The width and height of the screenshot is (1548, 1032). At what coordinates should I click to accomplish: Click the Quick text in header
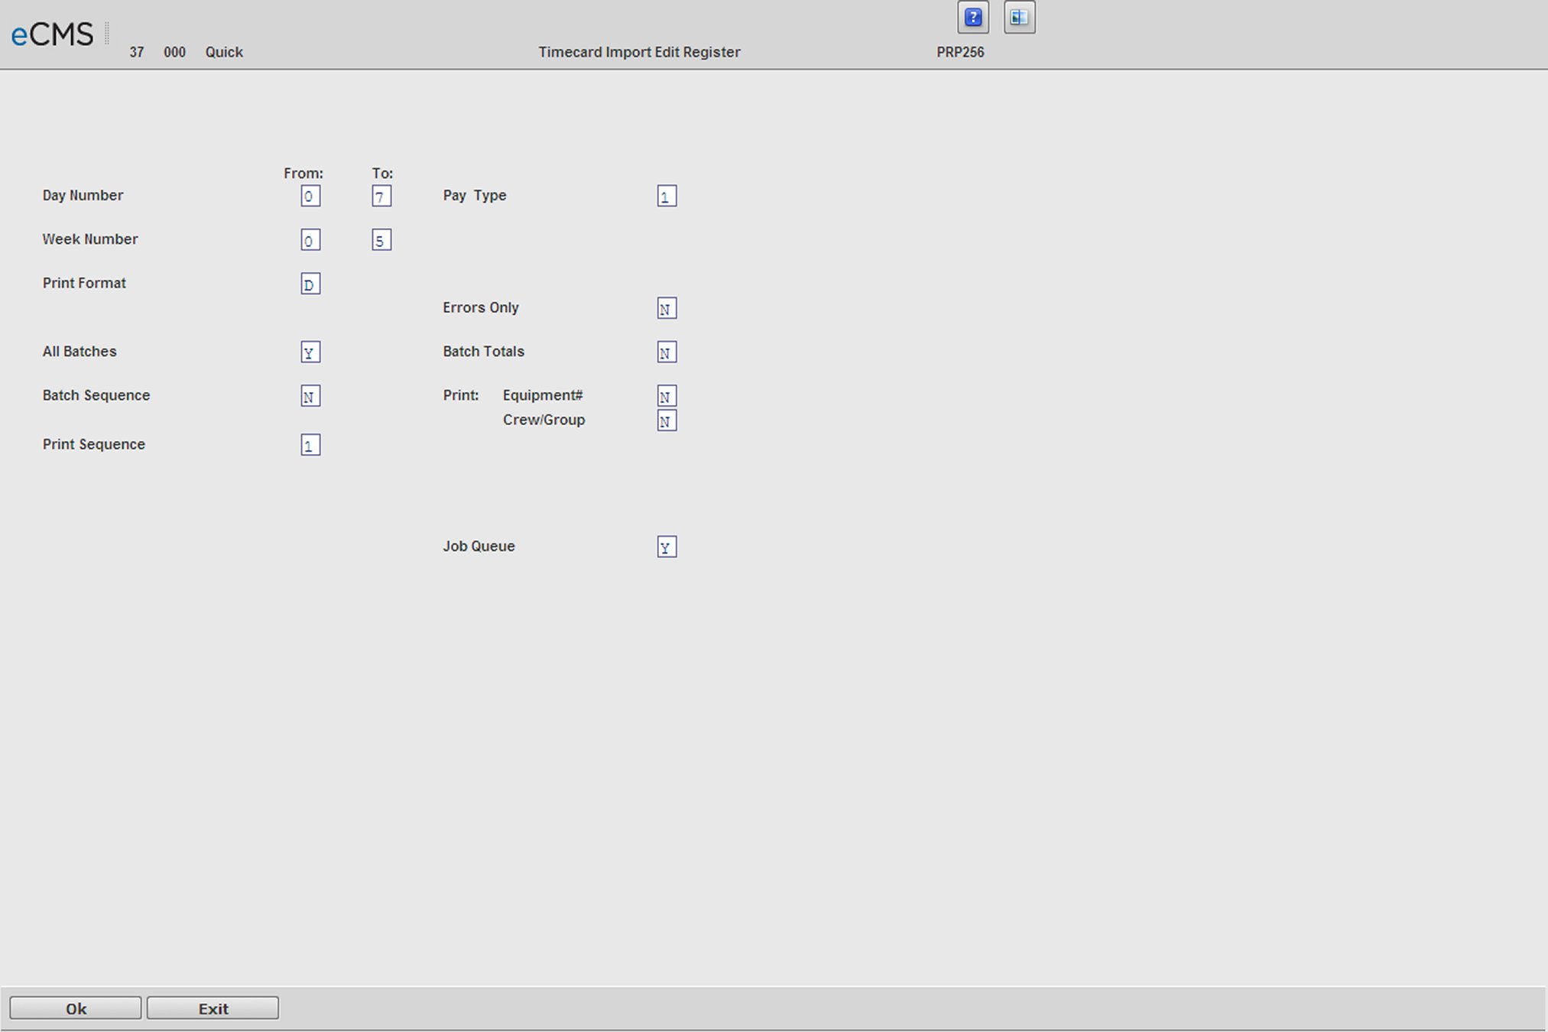coord(224,52)
